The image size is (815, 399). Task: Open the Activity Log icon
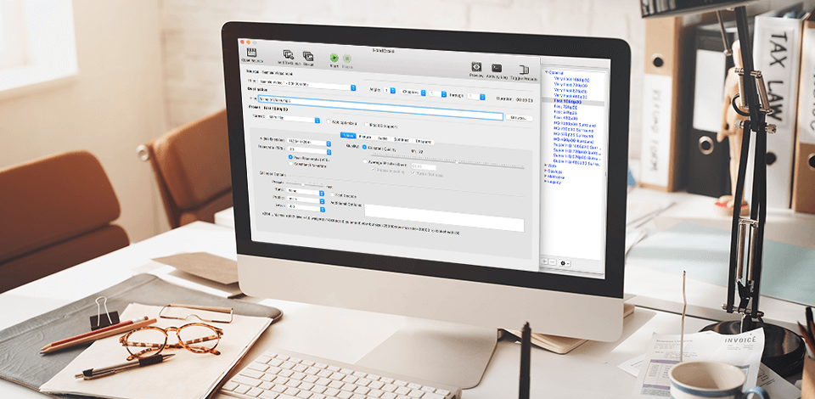(497, 68)
